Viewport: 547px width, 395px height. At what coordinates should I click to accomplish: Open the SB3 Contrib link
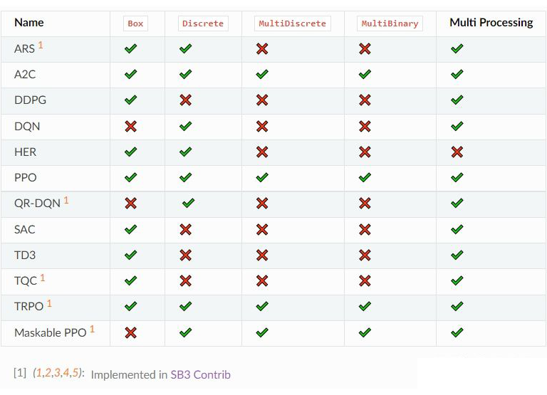point(200,374)
